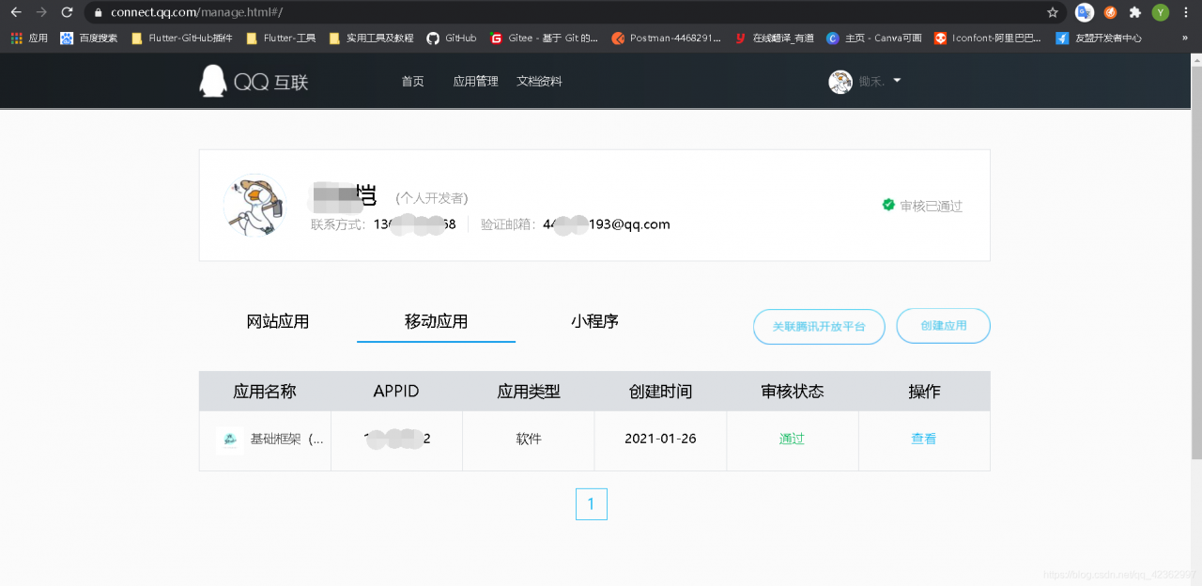
Task: Switch to the 网站应用 tab
Action: click(x=276, y=321)
